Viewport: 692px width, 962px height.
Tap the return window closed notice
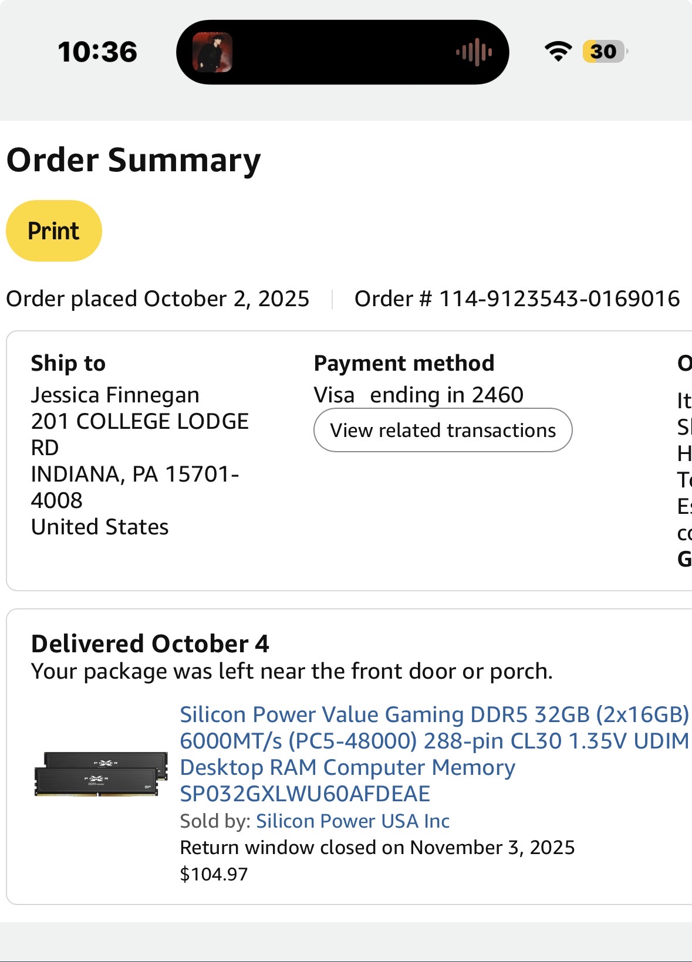pos(377,847)
